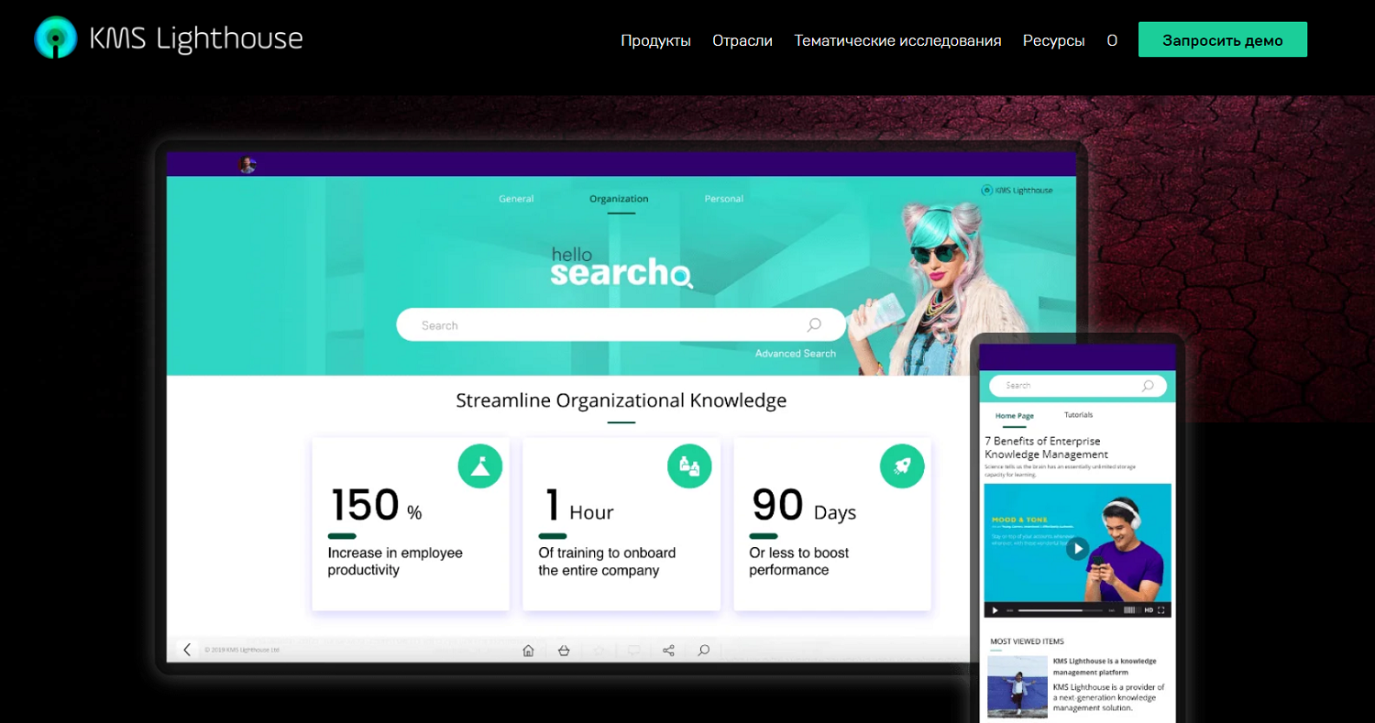Screen dimensions: 1375x723
Task: Switch to the Organization tab
Action: pos(619,199)
